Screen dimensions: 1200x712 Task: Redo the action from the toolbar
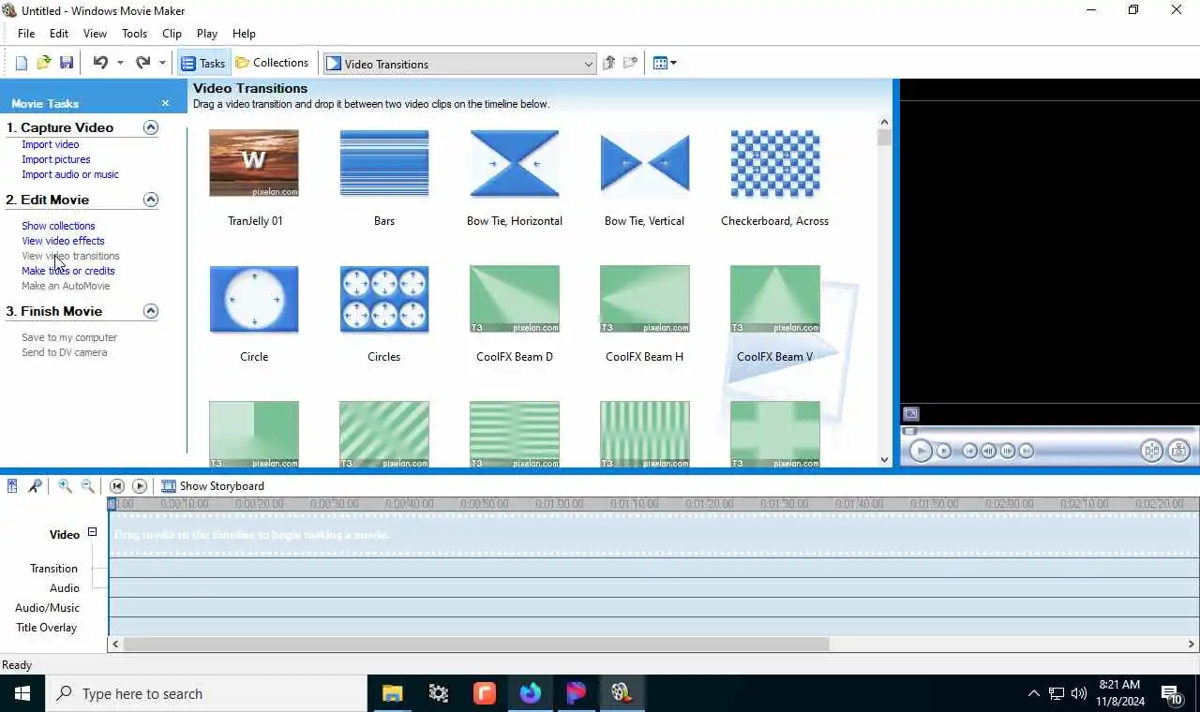click(x=142, y=63)
